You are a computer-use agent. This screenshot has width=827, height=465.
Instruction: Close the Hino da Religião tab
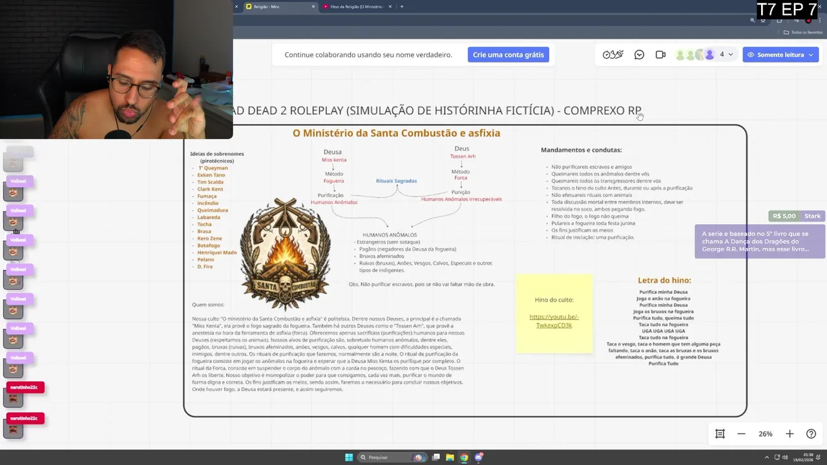(x=390, y=6)
